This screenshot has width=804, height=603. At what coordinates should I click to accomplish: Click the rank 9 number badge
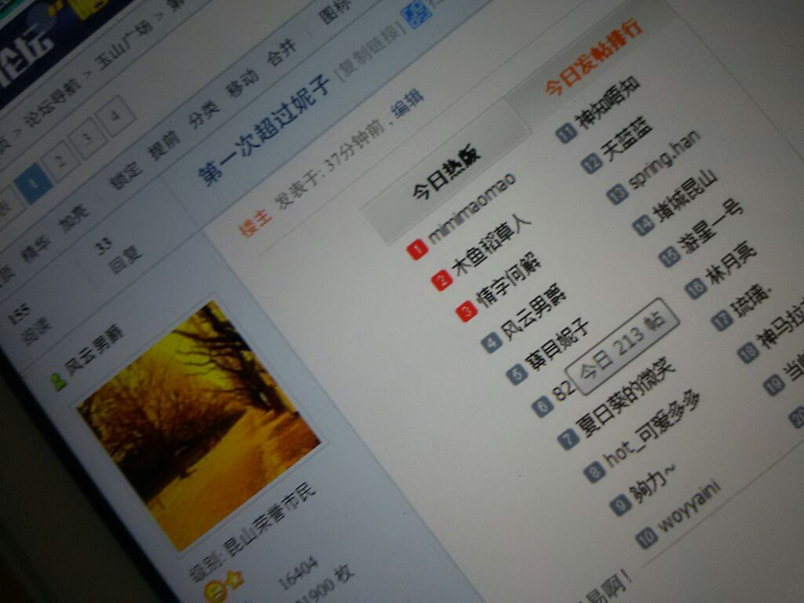[x=619, y=505]
